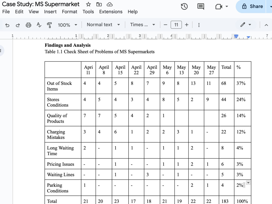
Task: Print the document with printer icon
Action: pos(29,25)
